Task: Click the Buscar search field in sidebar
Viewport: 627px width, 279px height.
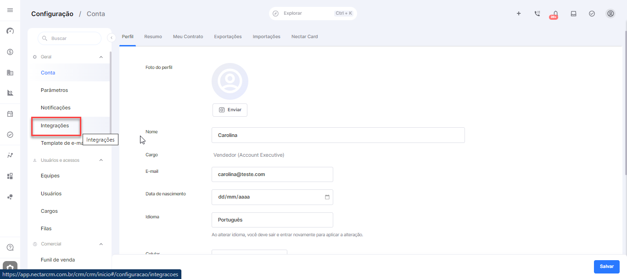Action: [x=69, y=38]
